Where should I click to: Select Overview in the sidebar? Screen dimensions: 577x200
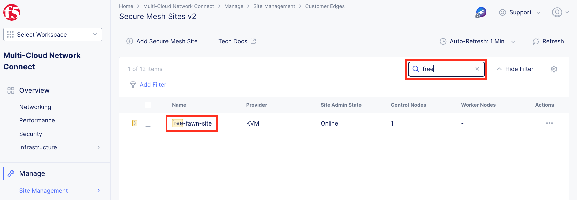(35, 90)
